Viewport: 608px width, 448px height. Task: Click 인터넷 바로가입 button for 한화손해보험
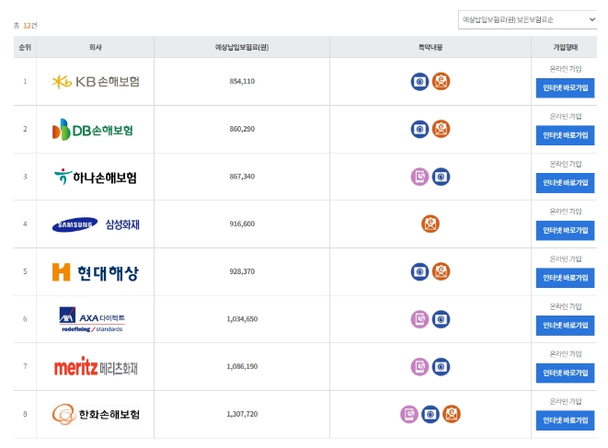pyautogui.click(x=565, y=420)
